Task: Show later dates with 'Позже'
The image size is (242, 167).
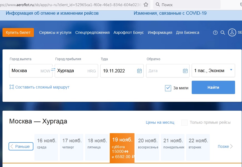Action: (x=225, y=146)
